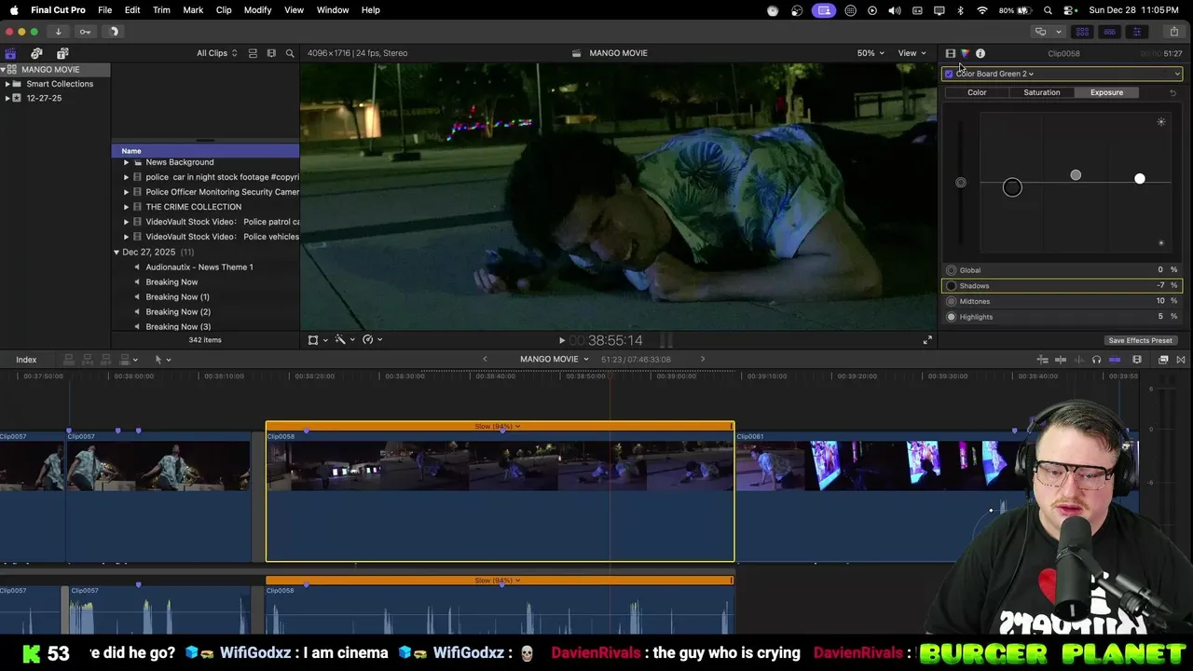This screenshot has height=671, width=1193.
Task: Open the Color inspector triangle icon
Action: (x=965, y=53)
